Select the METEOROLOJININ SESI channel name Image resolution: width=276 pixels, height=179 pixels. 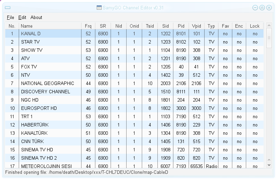[46, 166]
